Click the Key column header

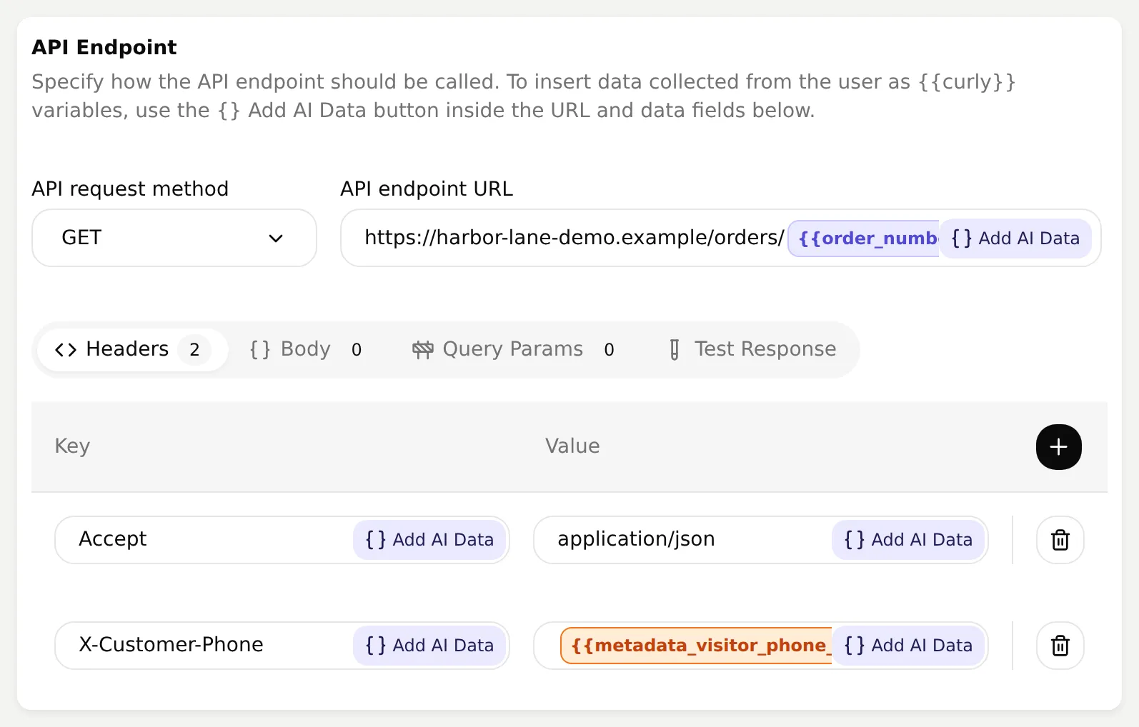(72, 446)
